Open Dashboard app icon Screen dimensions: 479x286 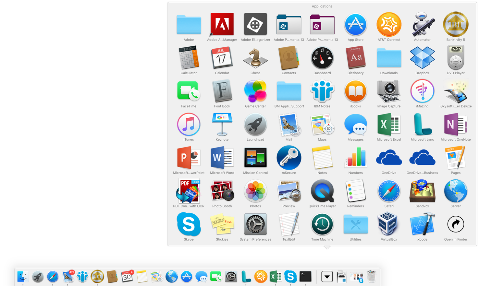322,58
